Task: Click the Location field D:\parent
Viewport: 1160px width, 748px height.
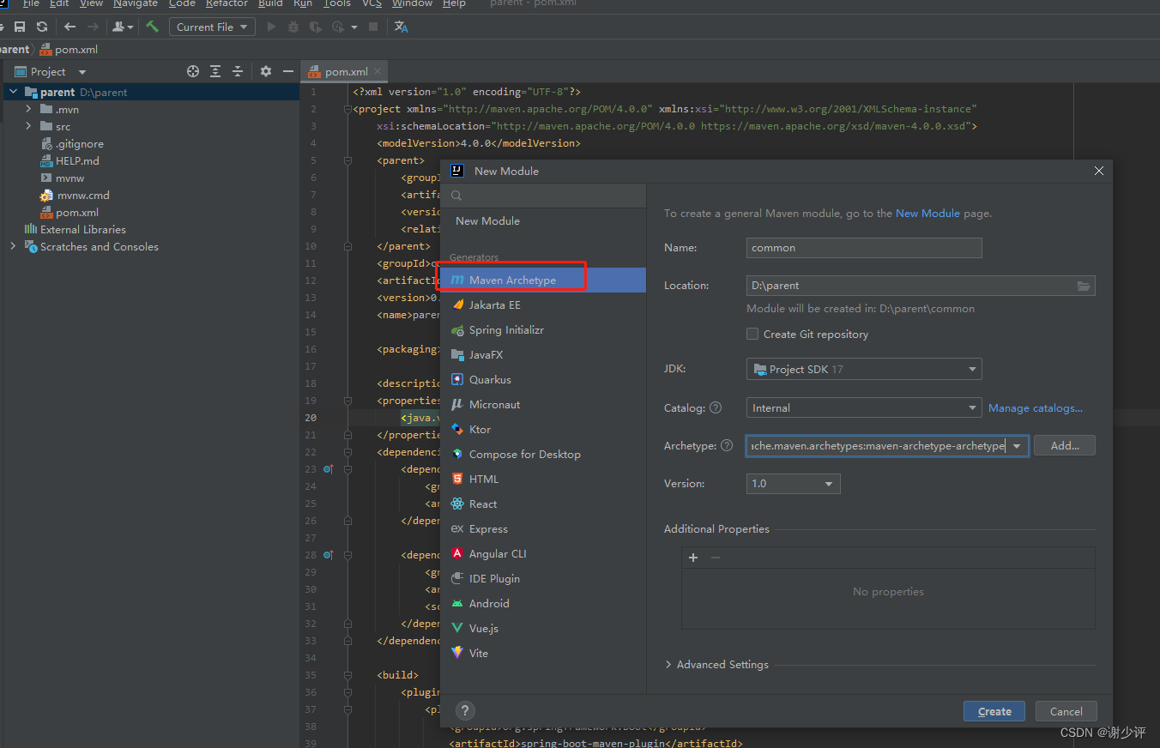Action: point(921,286)
